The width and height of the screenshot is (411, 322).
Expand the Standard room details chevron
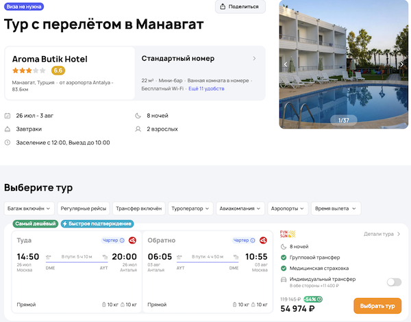click(x=254, y=59)
